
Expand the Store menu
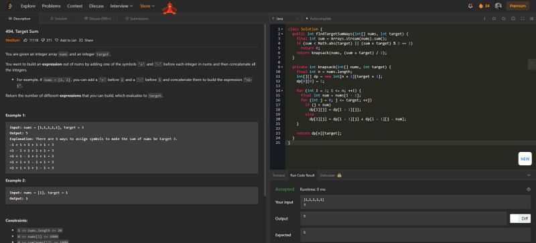tap(147, 6)
